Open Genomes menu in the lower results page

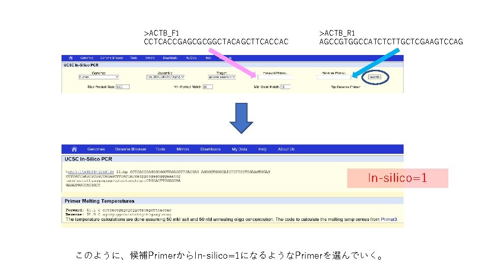pyautogui.click(x=96, y=149)
